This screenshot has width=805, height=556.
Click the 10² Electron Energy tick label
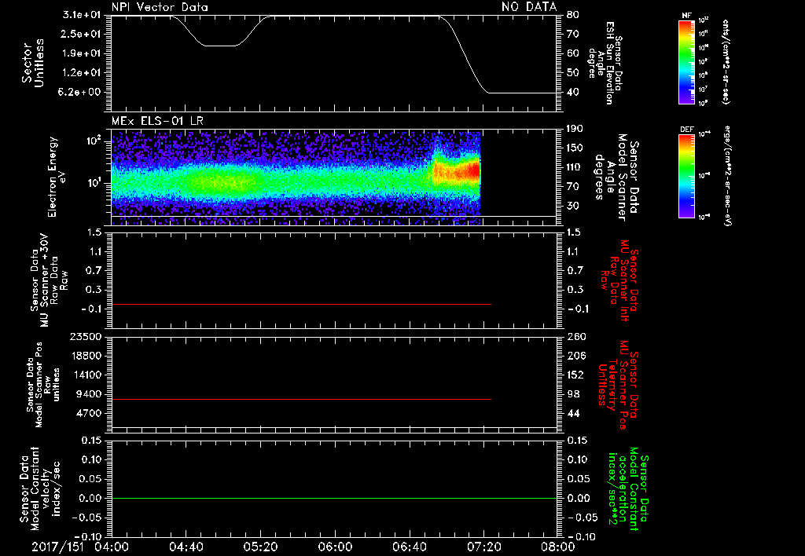point(93,140)
